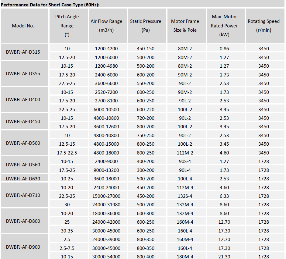The height and width of the screenshot is (259, 286).
Task: Click the 17.5-22.5 pitch angle cell
Action: click(67, 153)
